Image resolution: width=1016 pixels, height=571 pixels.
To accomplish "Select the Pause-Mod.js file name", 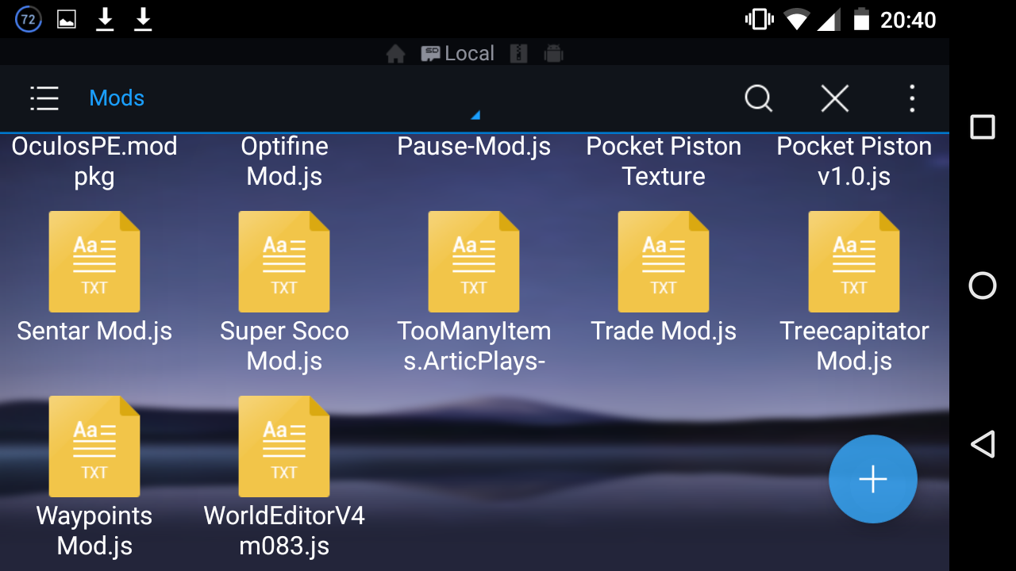I will (x=474, y=147).
